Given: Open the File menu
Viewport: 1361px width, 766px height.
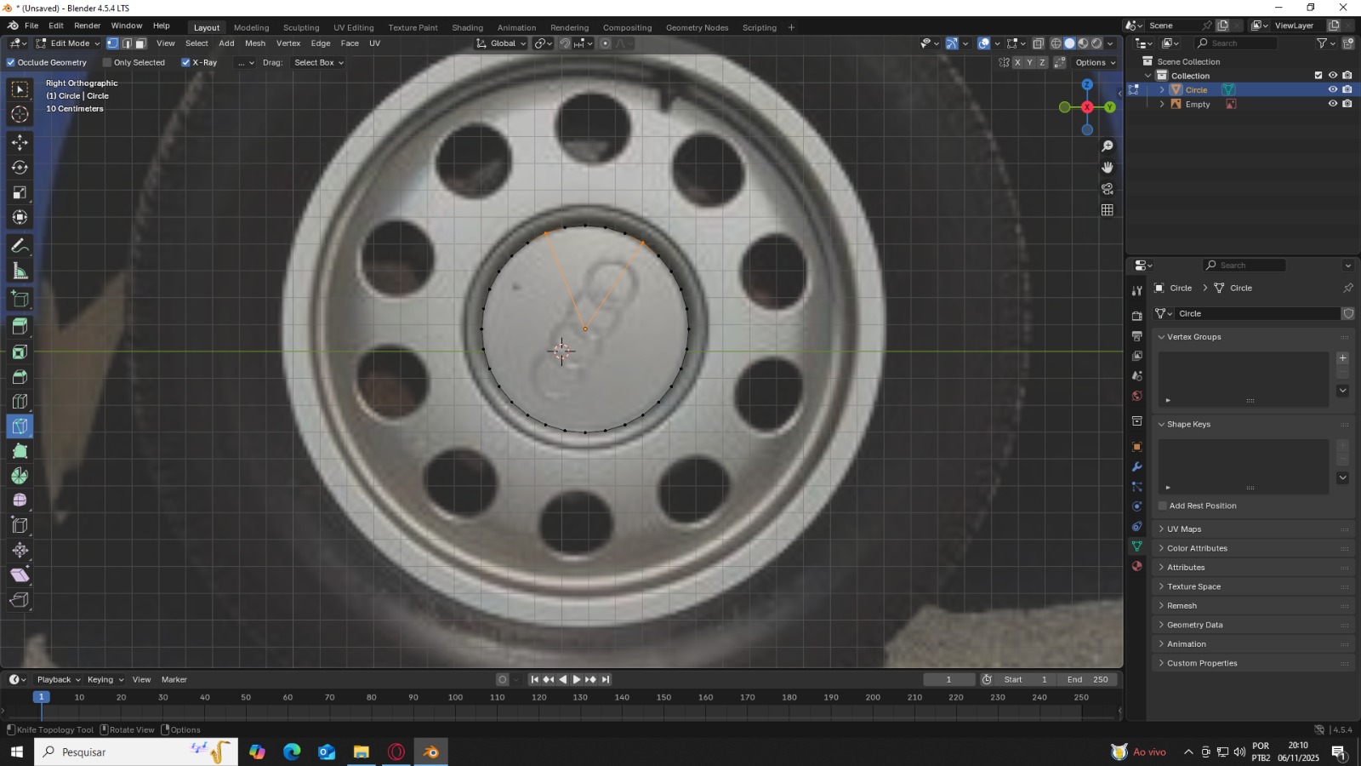Looking at the screenshot, I should 31,26.
